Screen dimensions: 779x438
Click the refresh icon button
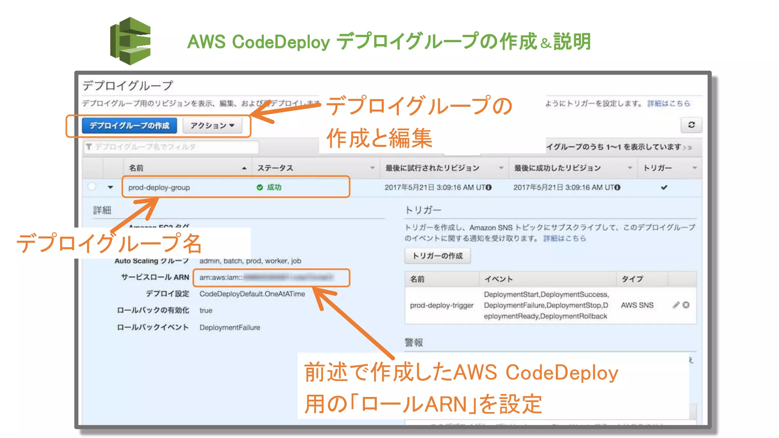[691, 125]
